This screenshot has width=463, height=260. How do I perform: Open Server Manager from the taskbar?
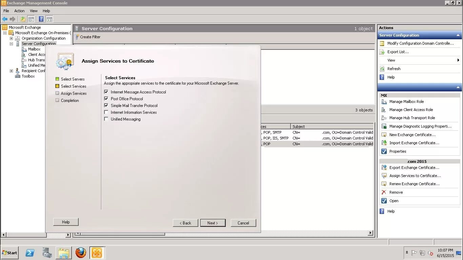[47, 253]
